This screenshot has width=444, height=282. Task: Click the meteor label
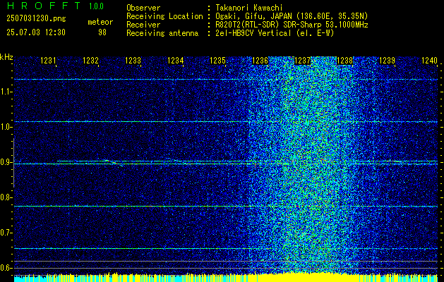click(x=100, y=23)
